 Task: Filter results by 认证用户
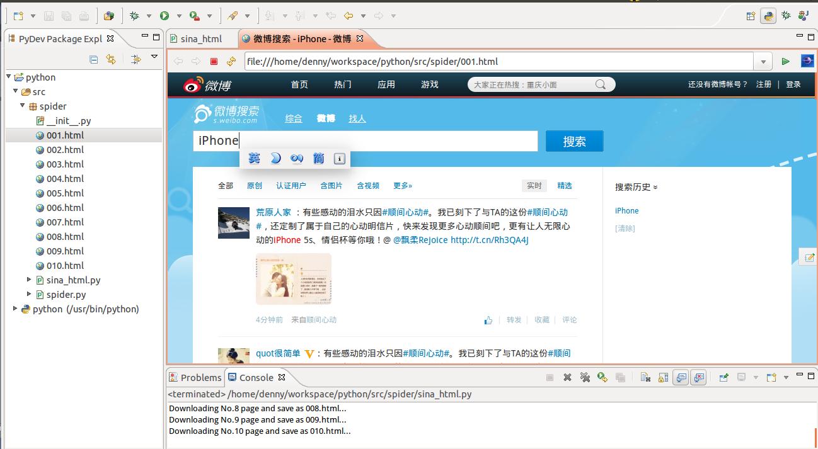(x=291, y=186)
